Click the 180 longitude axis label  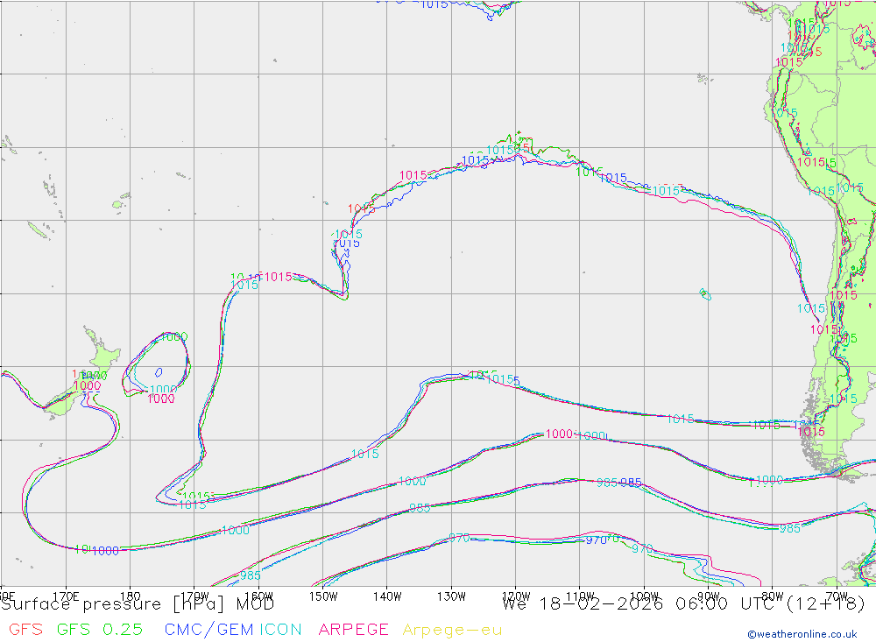click(x=131, y=596)
